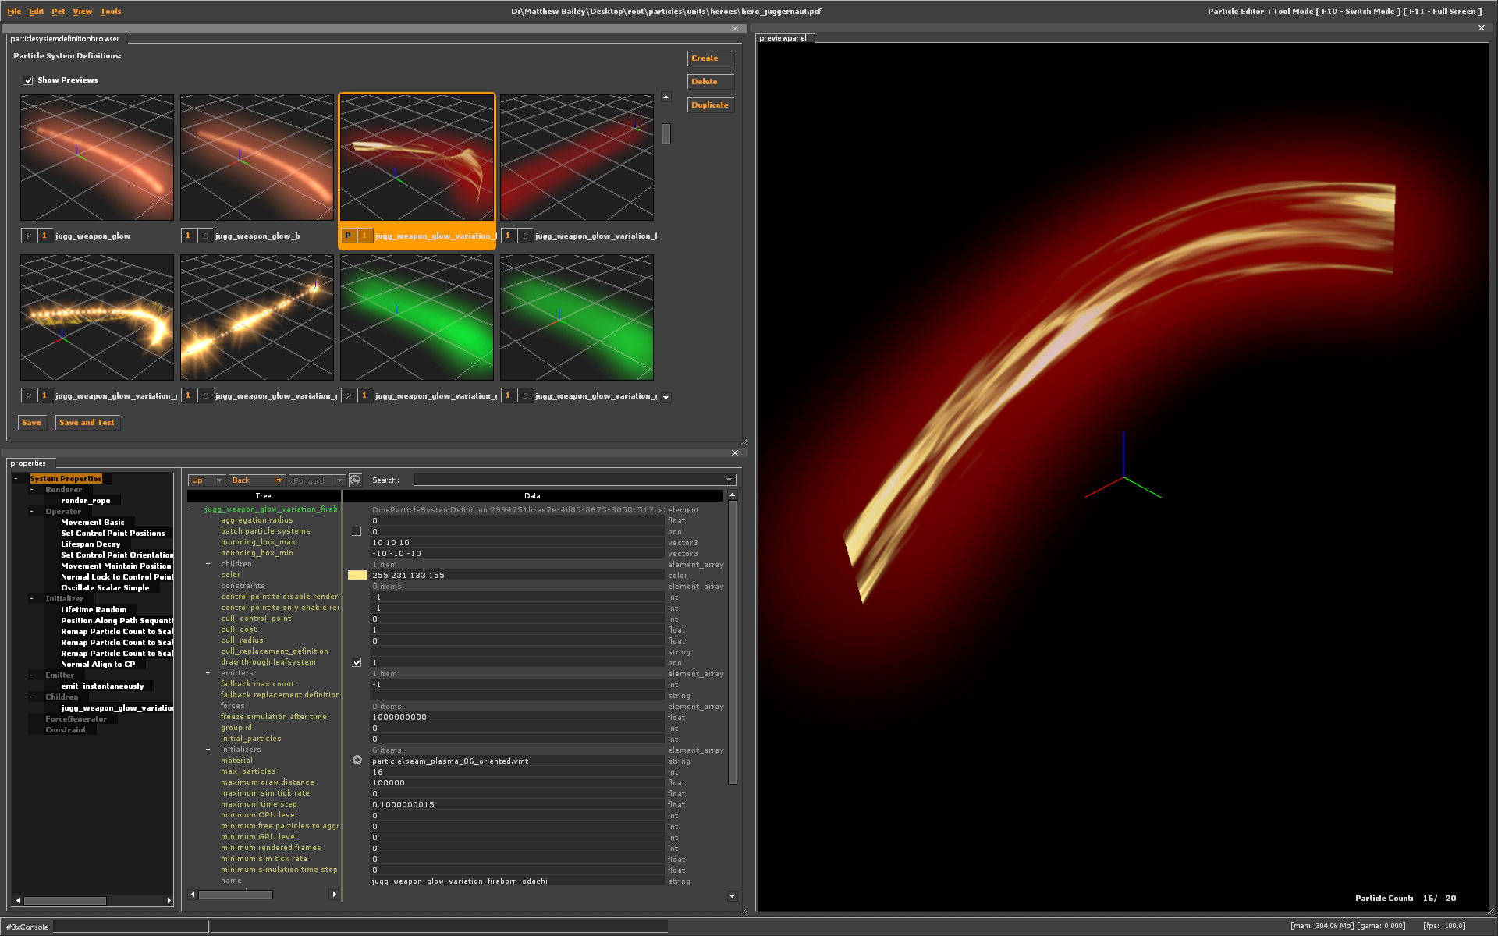The image size is (1498, 936).
Task: Click the refresh icon next to Forward
Action: [355, 480]
